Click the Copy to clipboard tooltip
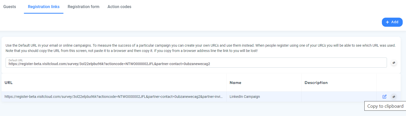This screenshot has width=406, height=116. click(385, 106)
